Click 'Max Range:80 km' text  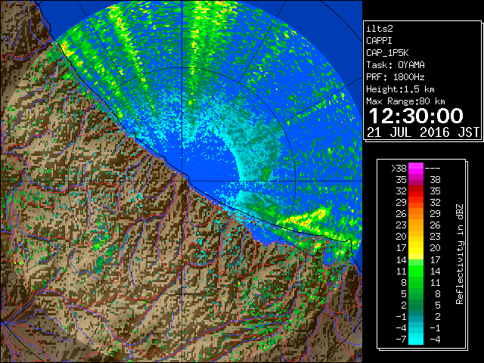click(x=405, y=101)
